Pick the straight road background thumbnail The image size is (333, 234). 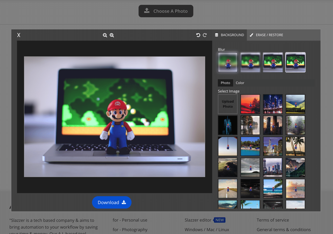(228, 188)
